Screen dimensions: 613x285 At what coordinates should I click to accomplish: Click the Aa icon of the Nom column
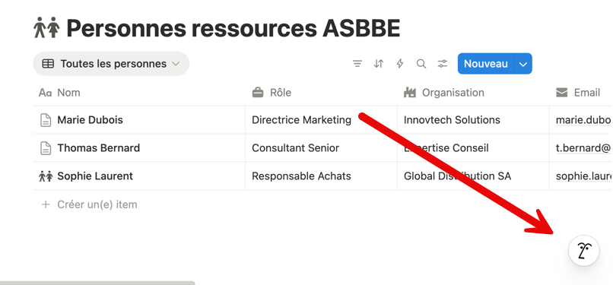[46, 93]
